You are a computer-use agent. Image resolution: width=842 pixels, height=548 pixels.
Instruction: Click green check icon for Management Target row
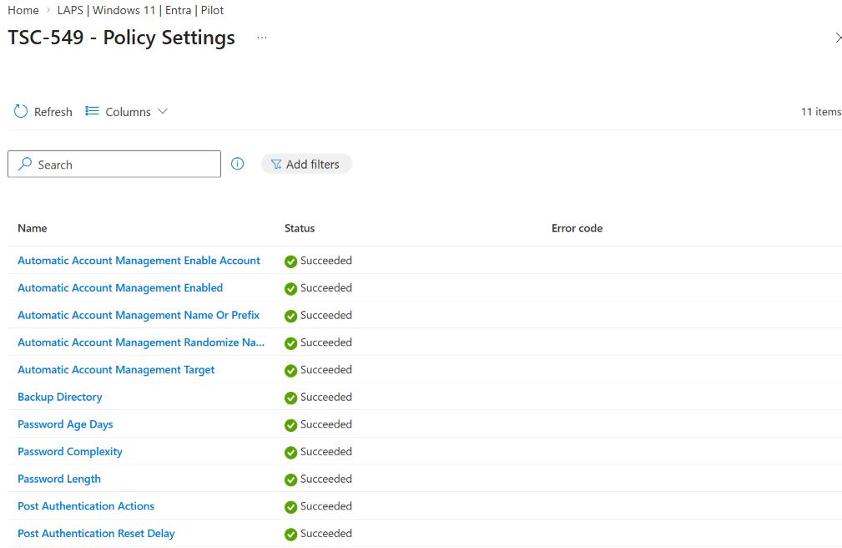click(290, 371)
